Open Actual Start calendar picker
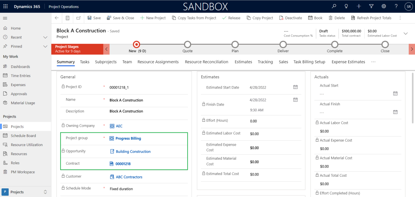 395,94
